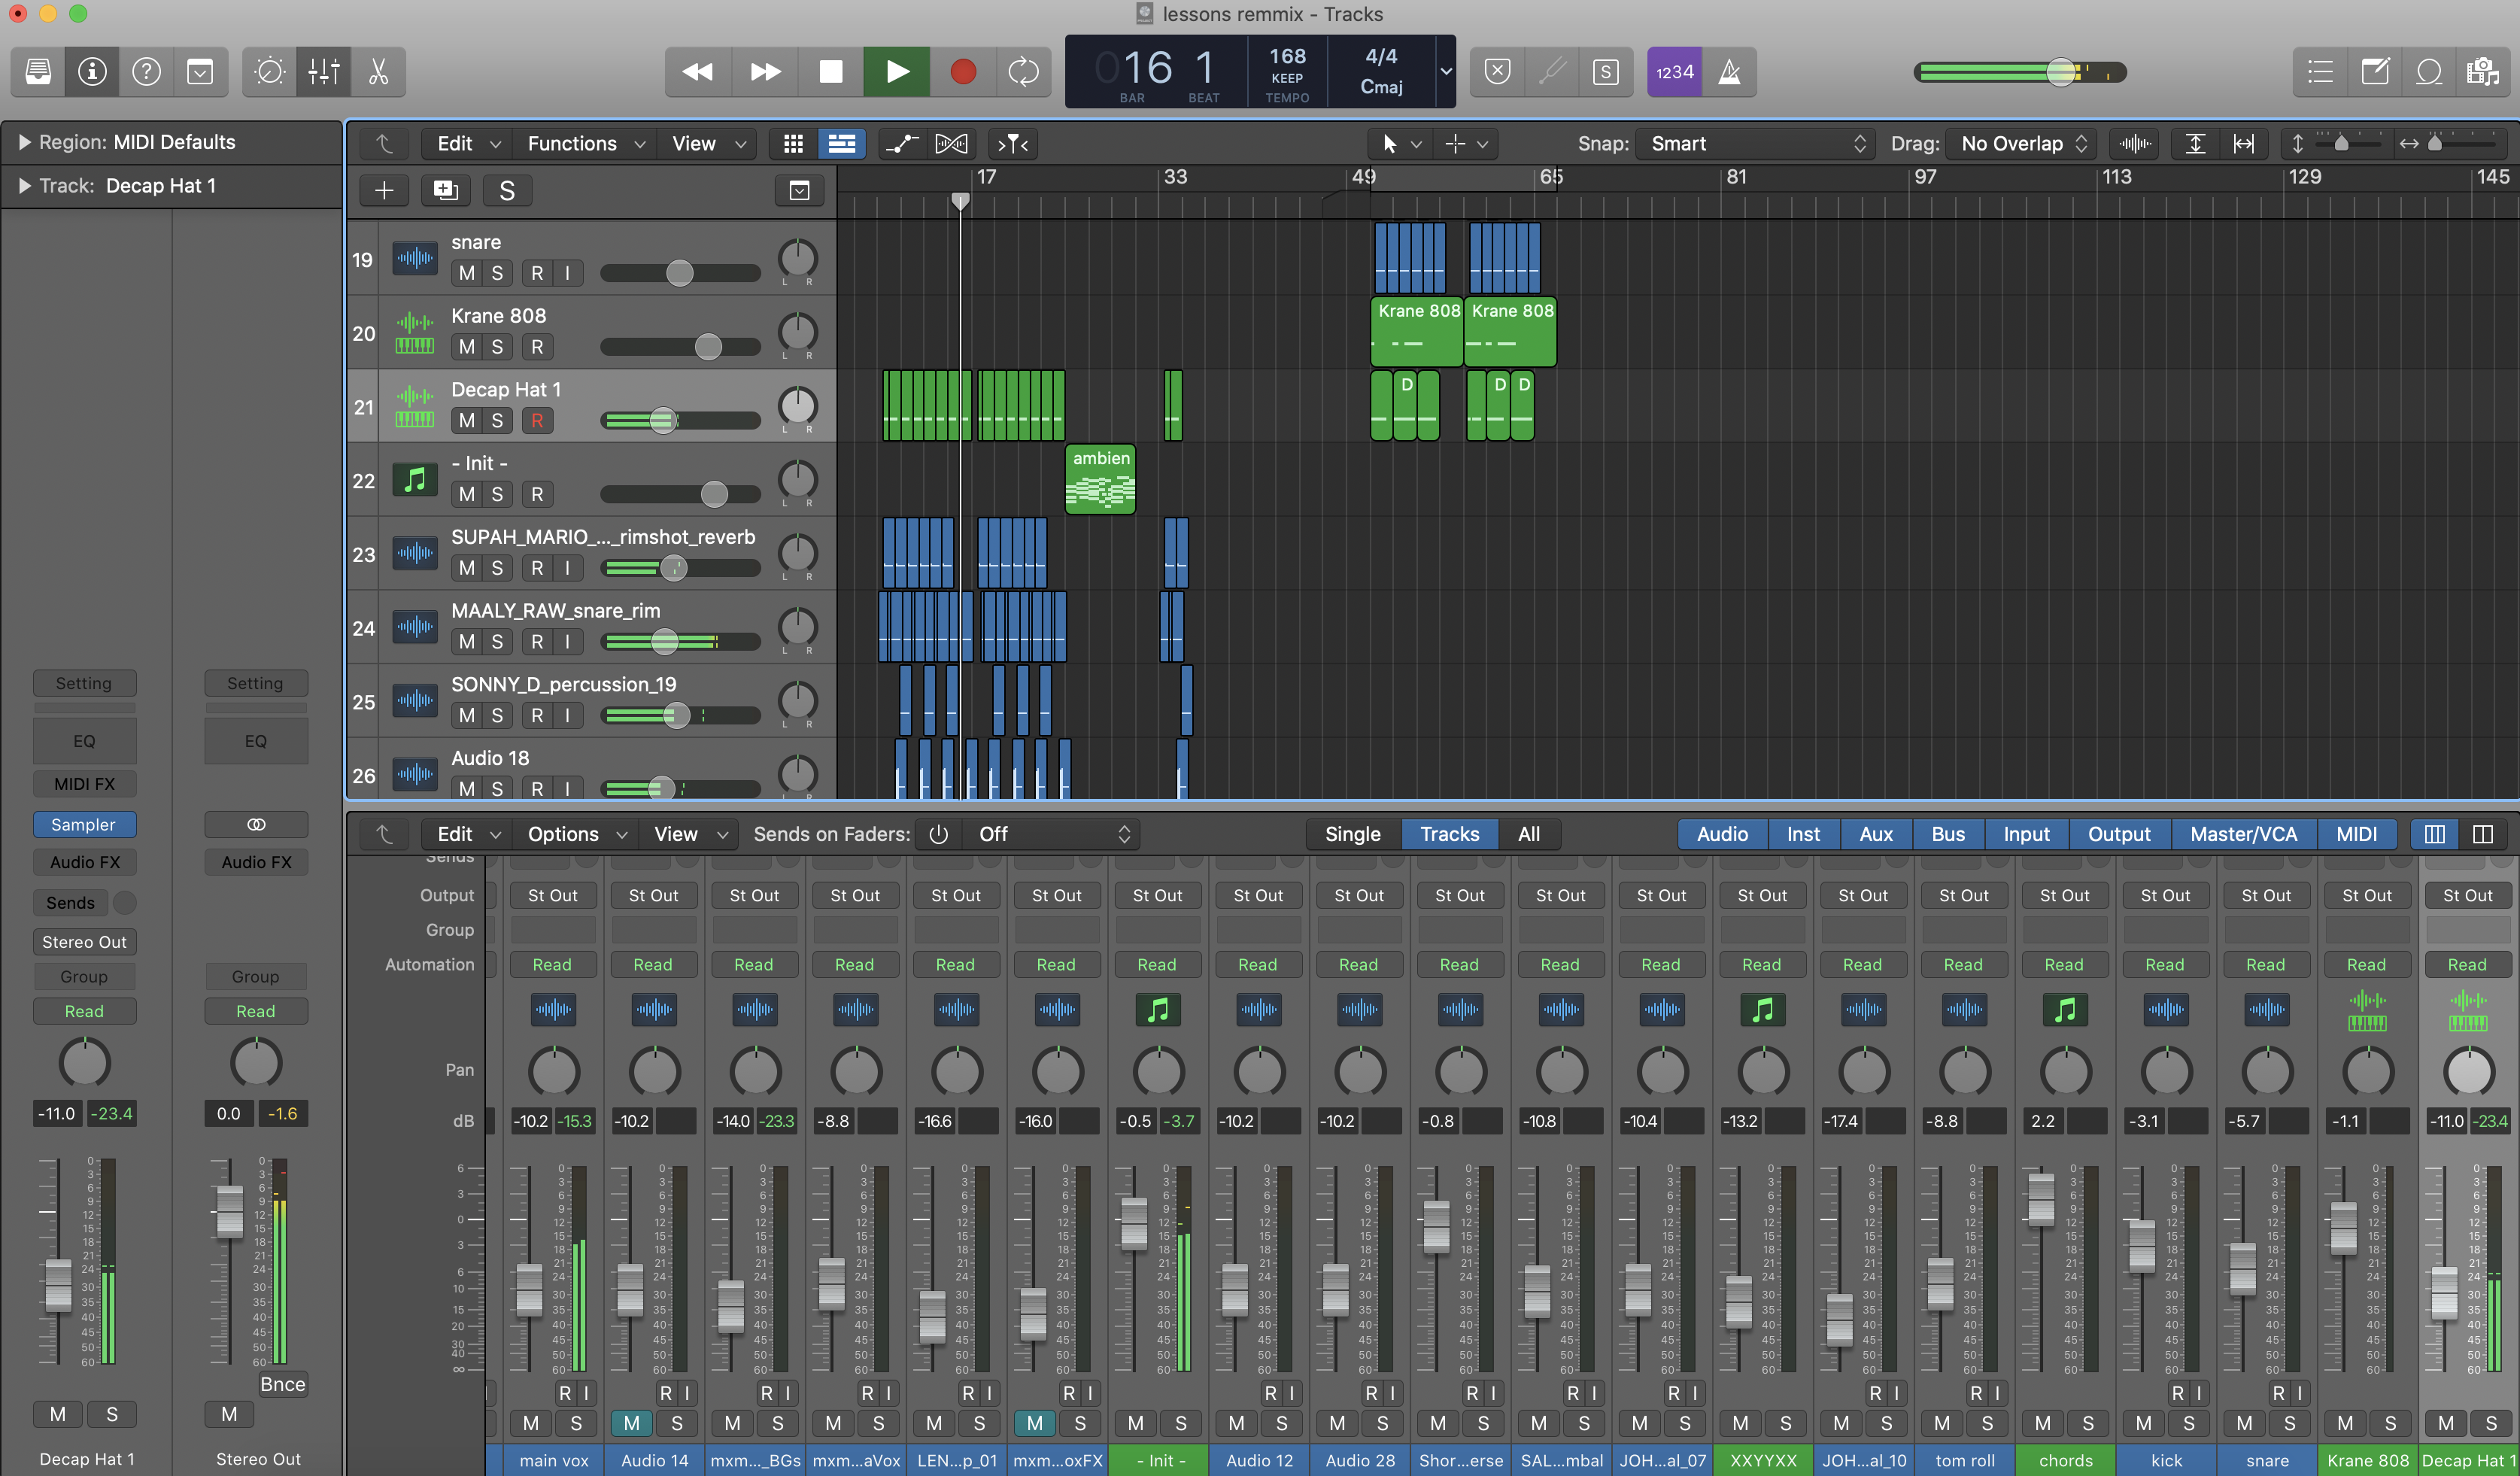Toggle input monitoring on snare track
Screen dimensions: 2520x1476
click(567, 273)
